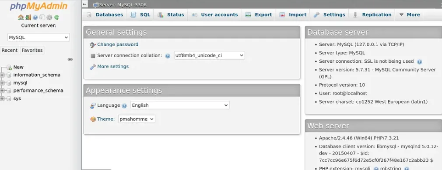
Task: Open the Language English dropdown
Action: point(180,105)
